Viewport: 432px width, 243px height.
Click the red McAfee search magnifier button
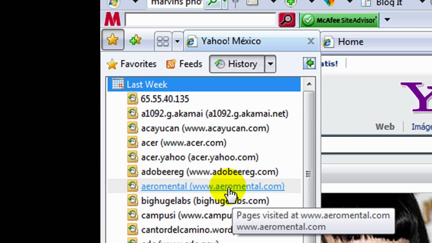[x=287, y=20]
